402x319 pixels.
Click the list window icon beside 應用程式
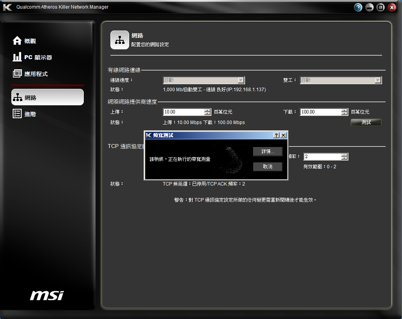[17, 74]
